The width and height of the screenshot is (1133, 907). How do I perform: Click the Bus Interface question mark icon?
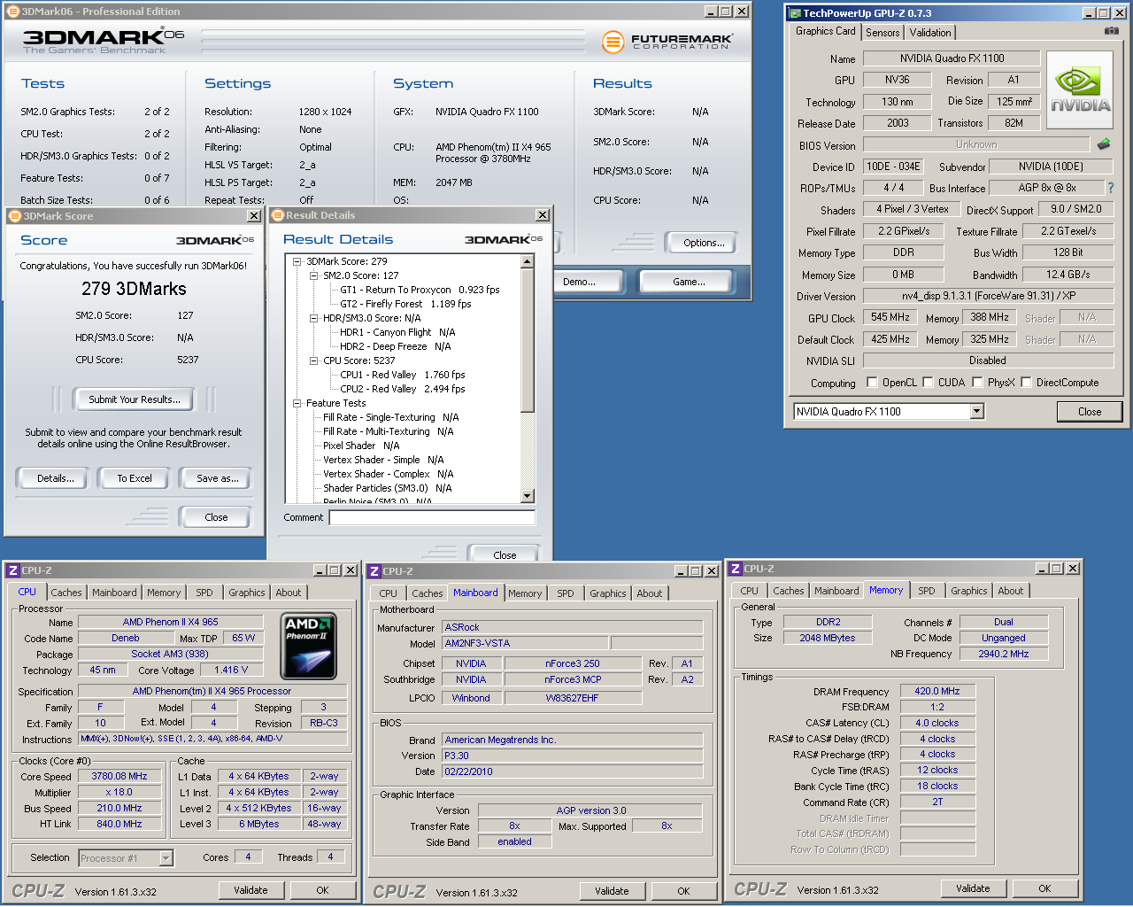coord(1111,188)
